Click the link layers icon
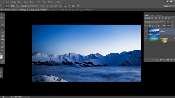Image resolution: width=175 pixels, height=98 pixels. 153,60
